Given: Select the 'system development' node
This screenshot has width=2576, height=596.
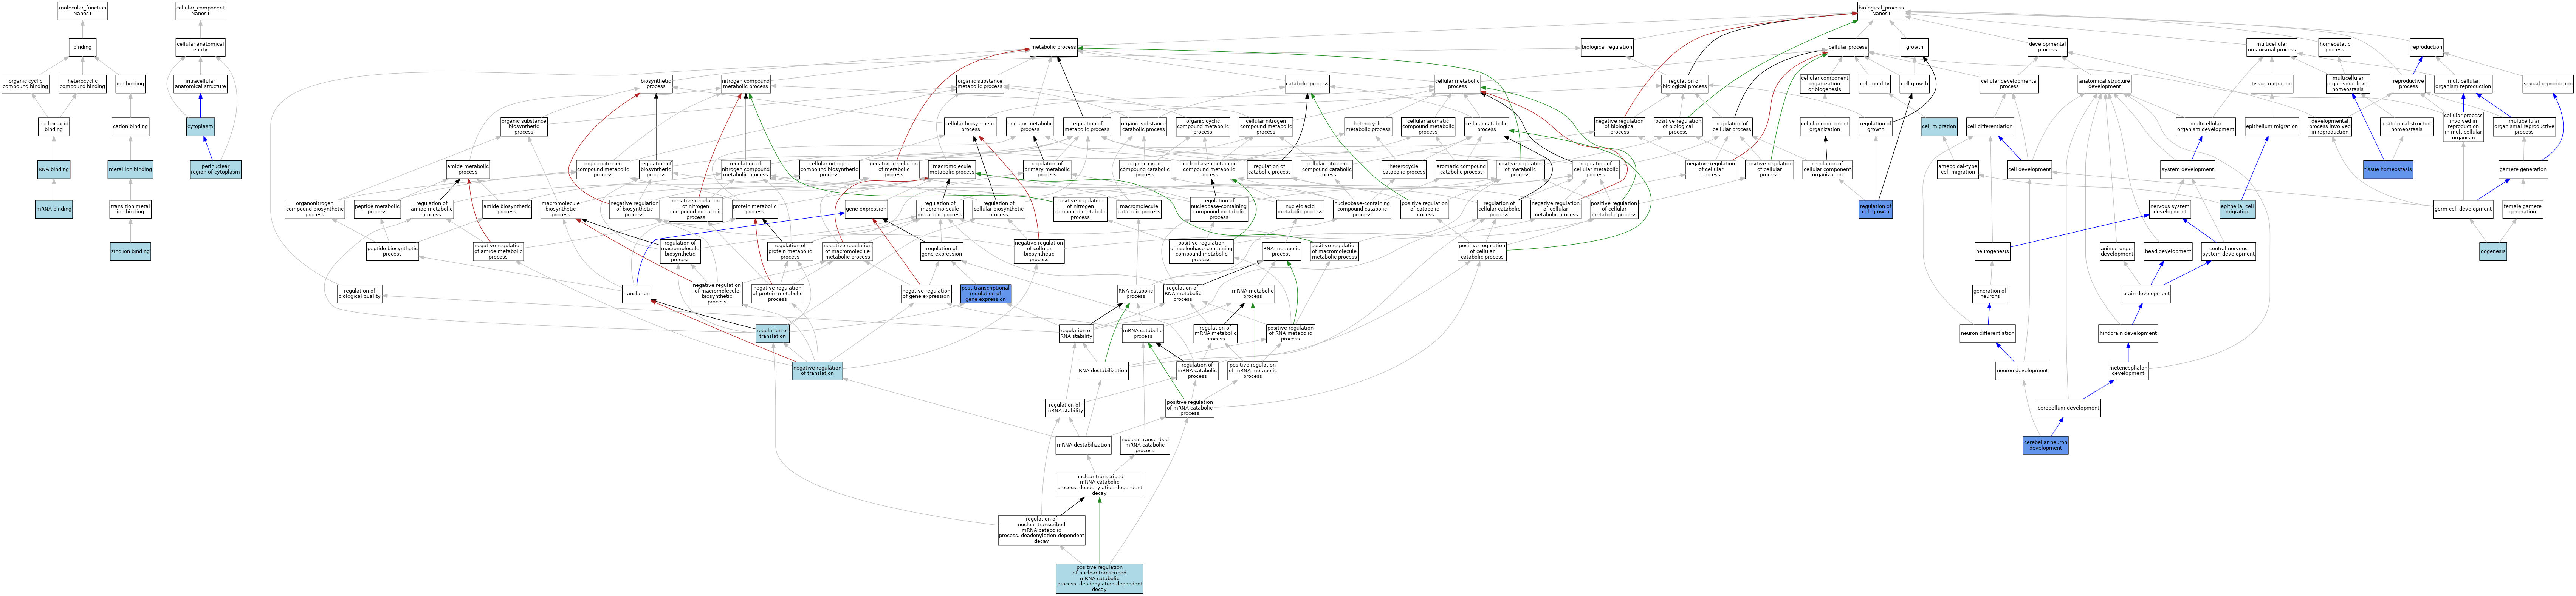Looking at the screenshot, I should pyautogui.click(x=2187, y=170).
